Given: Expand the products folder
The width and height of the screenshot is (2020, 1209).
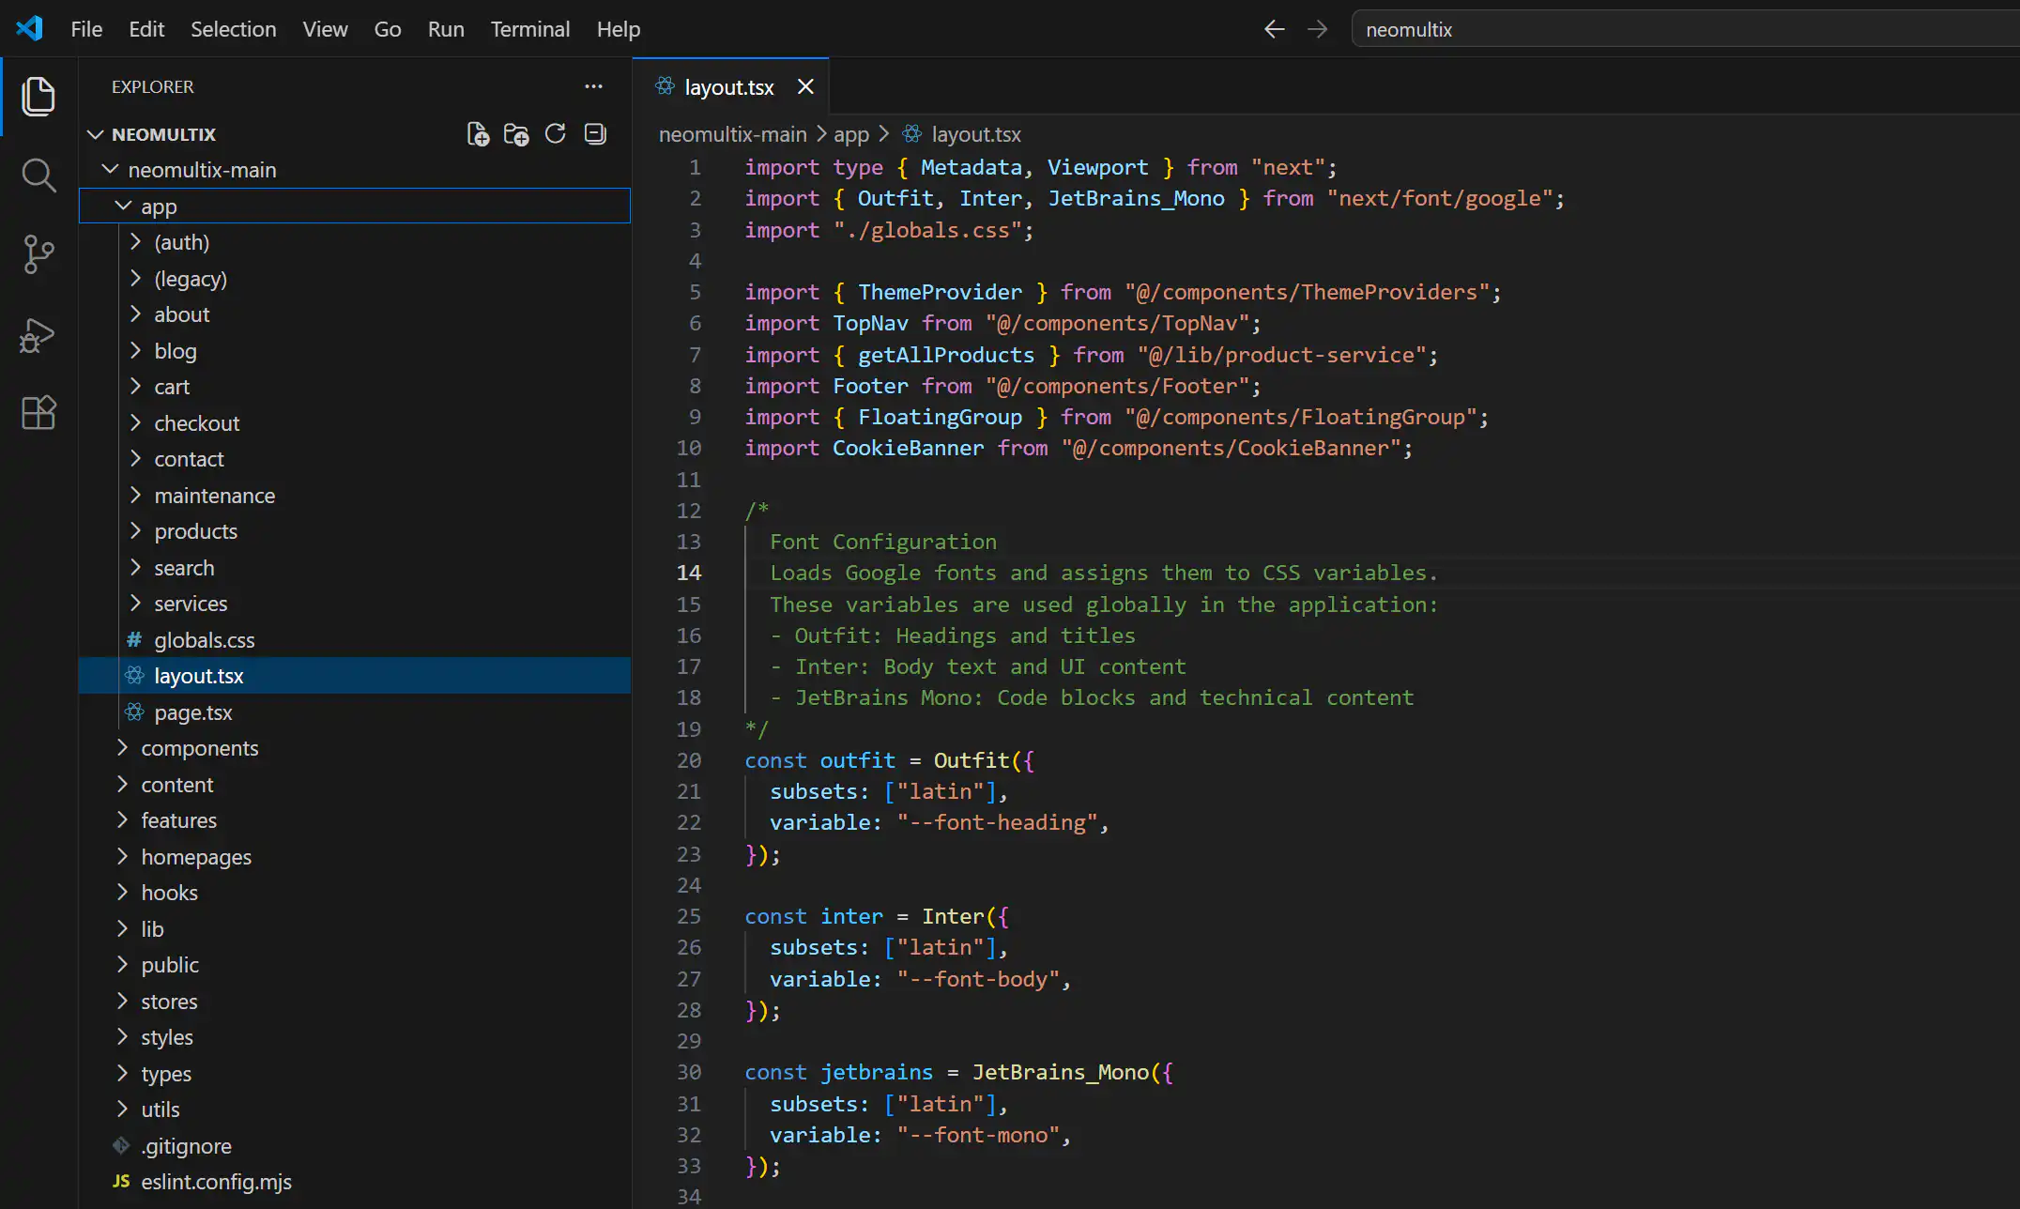Looking at the screenshot, I should point(135,531).
